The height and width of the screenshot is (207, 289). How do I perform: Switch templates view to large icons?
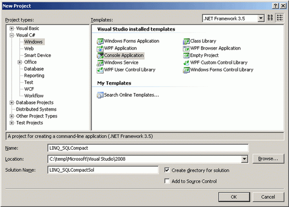270,18
